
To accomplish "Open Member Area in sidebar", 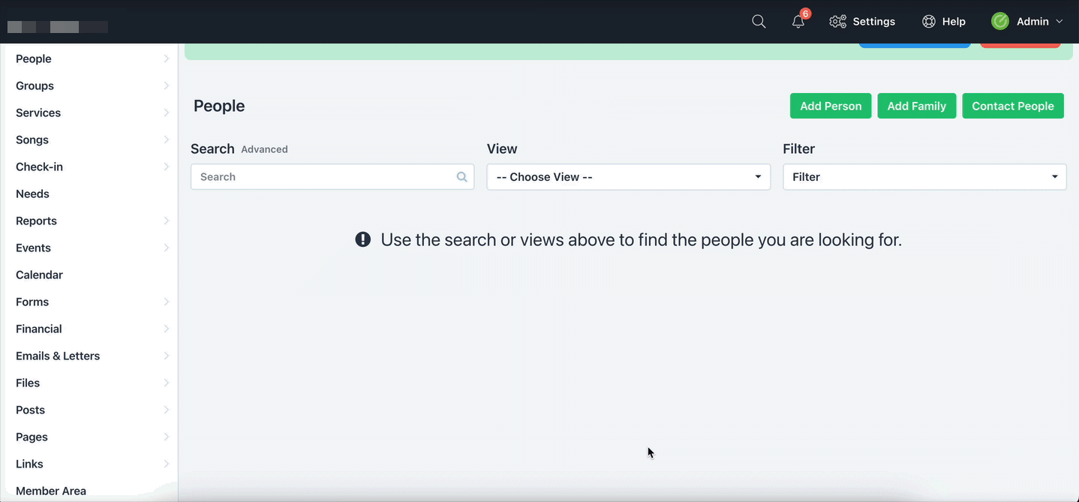I will coord(51,491).
